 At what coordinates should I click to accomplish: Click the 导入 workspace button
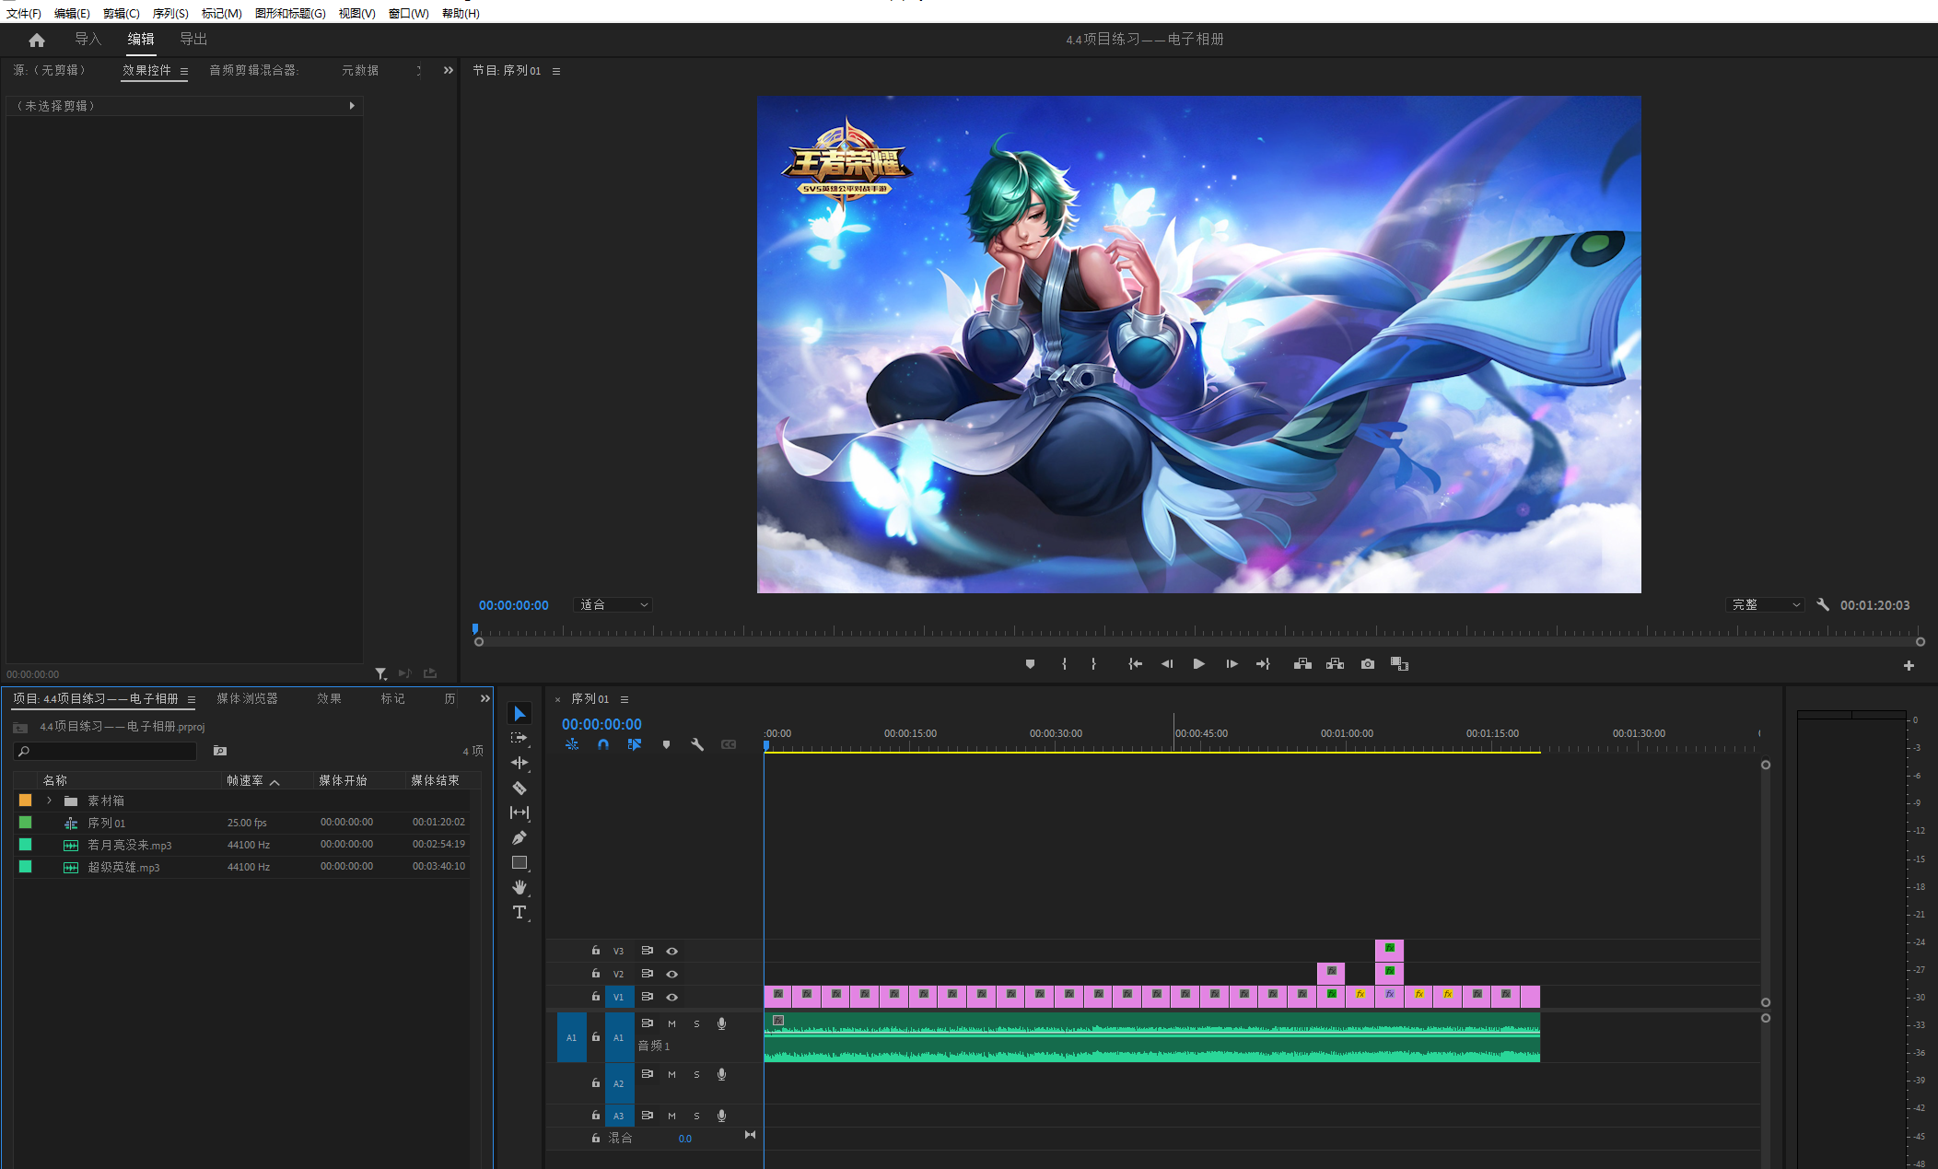tap(88, 39)
